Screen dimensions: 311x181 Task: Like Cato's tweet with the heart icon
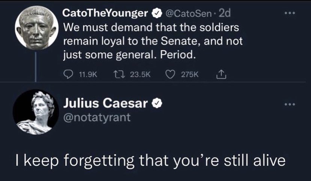[x=170, y=75]
